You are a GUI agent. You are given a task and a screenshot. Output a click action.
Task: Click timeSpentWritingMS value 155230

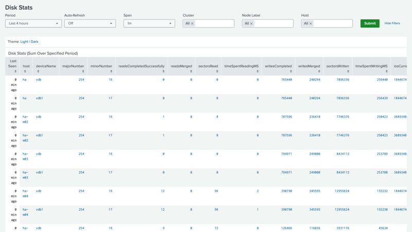coord(382,209)
